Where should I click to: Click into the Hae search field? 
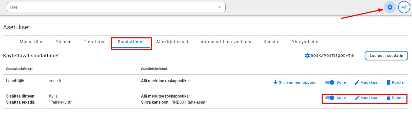pos(111,7)
